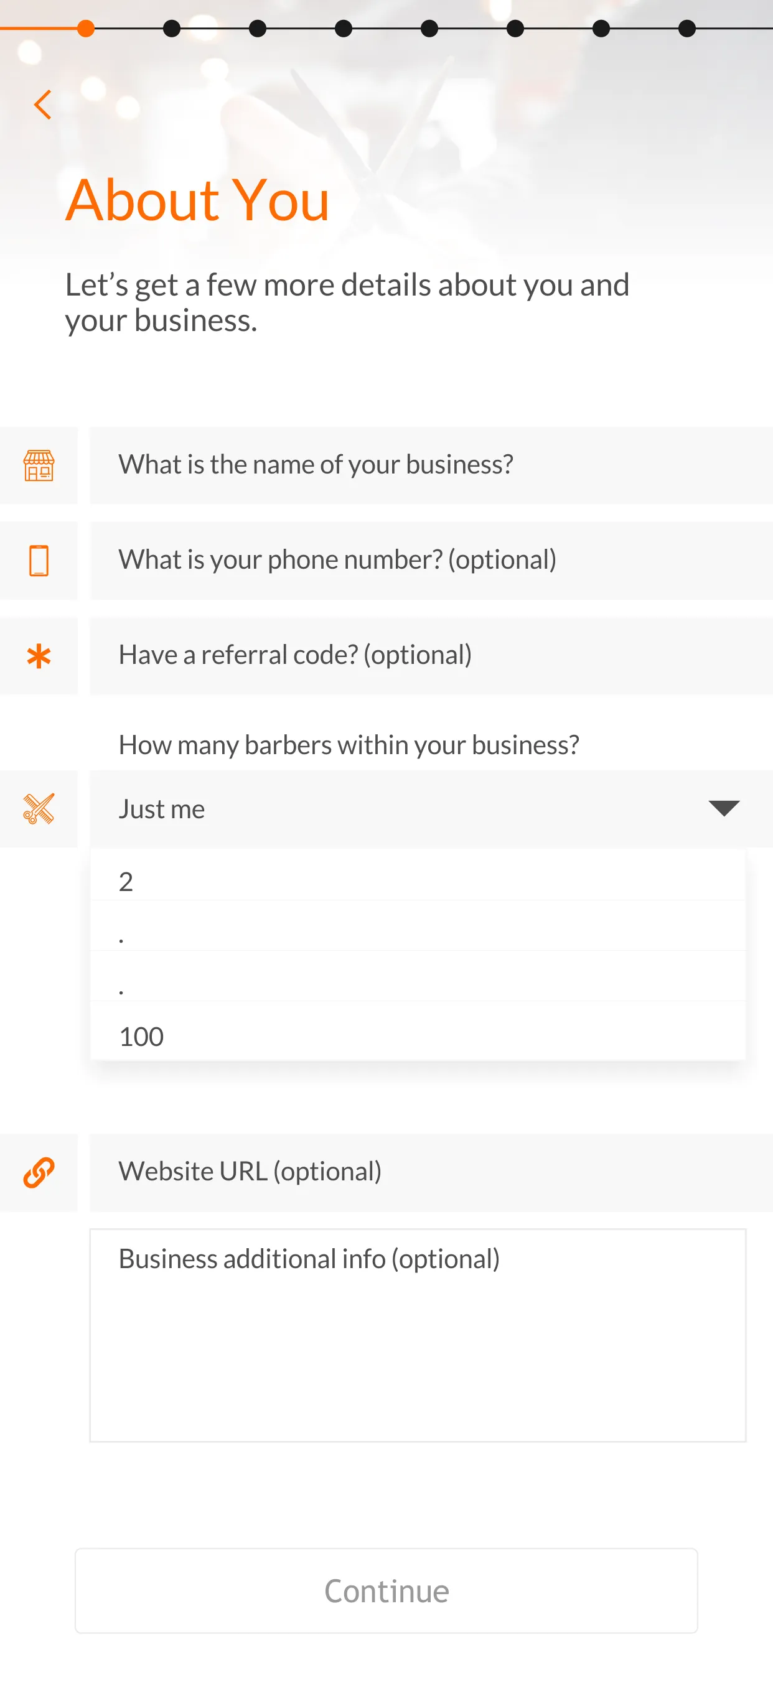
Task: Go back using the orange chevron arrow
Action: tap(42, 105)
